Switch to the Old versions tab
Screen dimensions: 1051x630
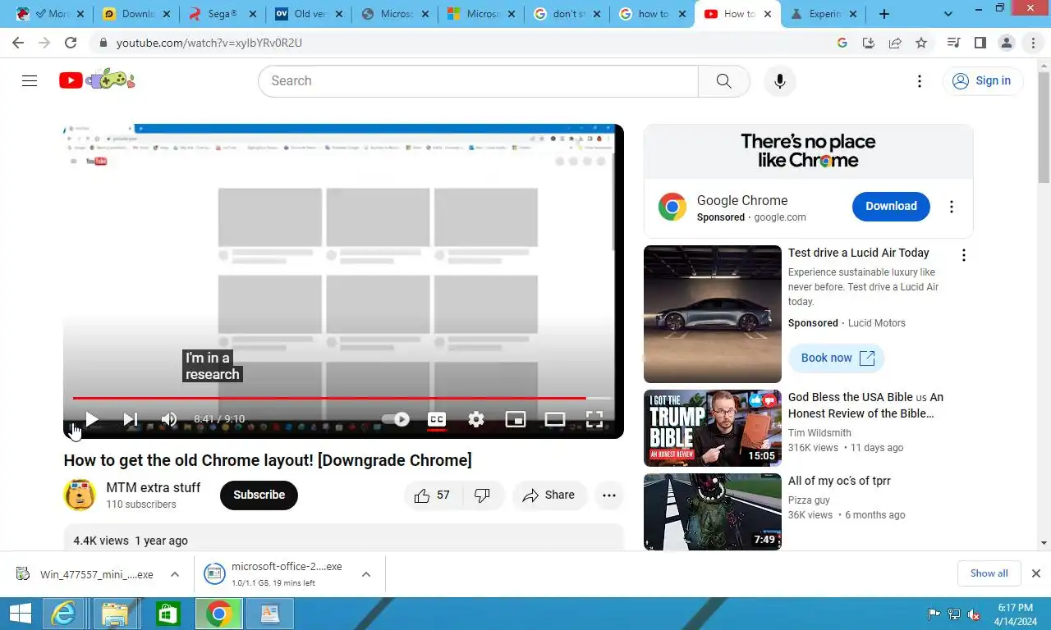point(308,14)
